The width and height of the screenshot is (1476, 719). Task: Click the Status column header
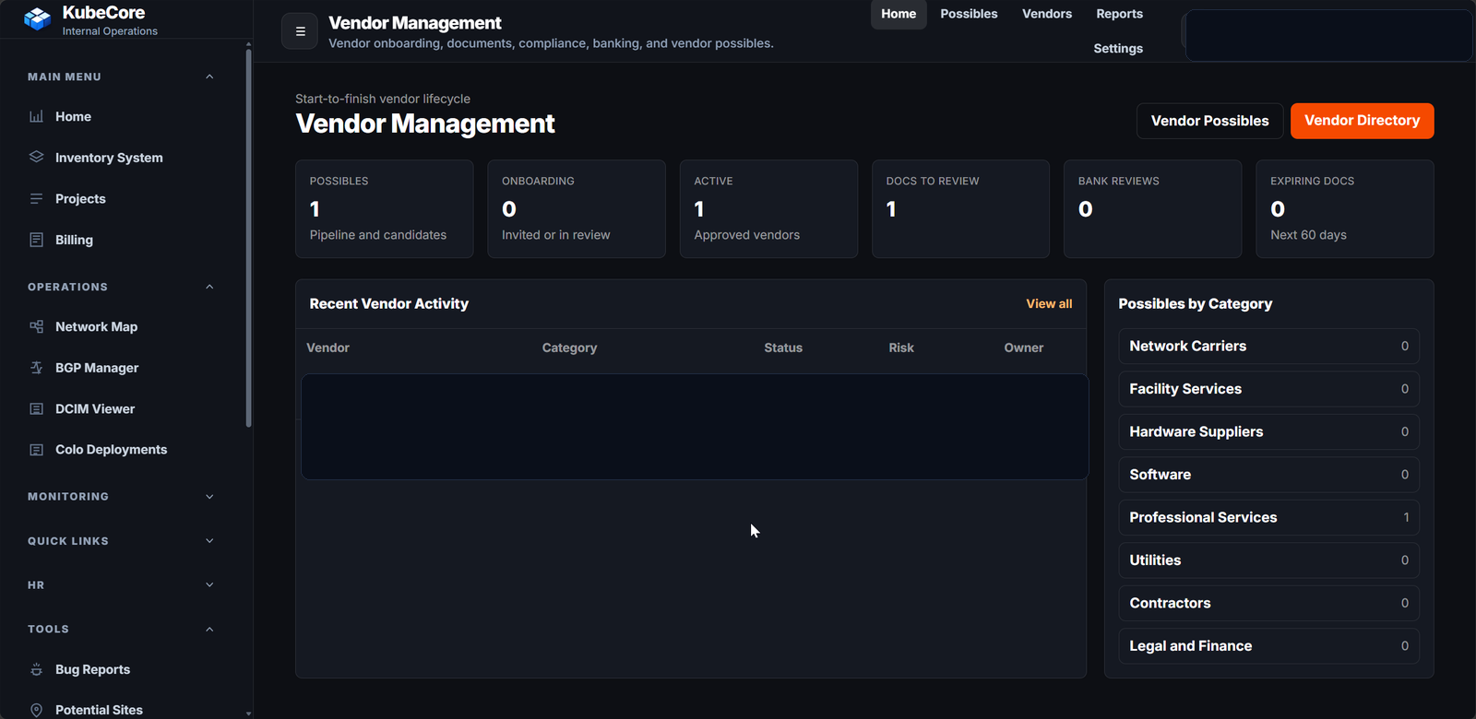tap(782, 348)
